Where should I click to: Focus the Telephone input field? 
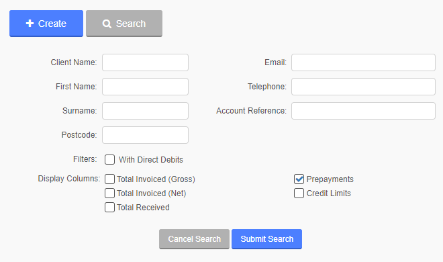363,87
